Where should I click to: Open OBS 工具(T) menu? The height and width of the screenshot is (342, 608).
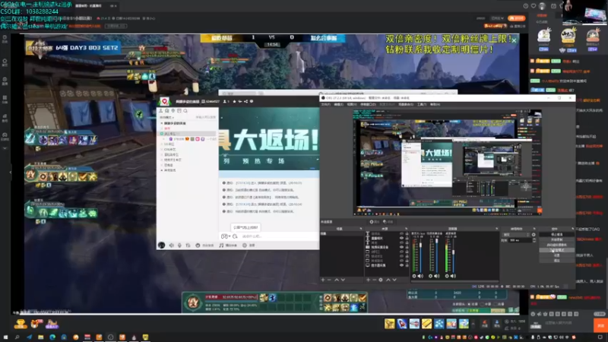tap(422, 104)
